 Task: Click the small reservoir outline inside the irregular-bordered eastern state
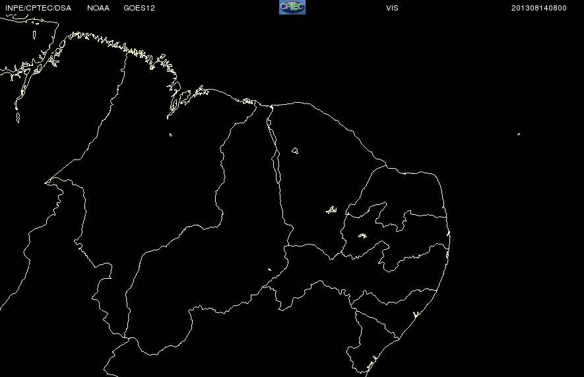[x=362, y=235]
